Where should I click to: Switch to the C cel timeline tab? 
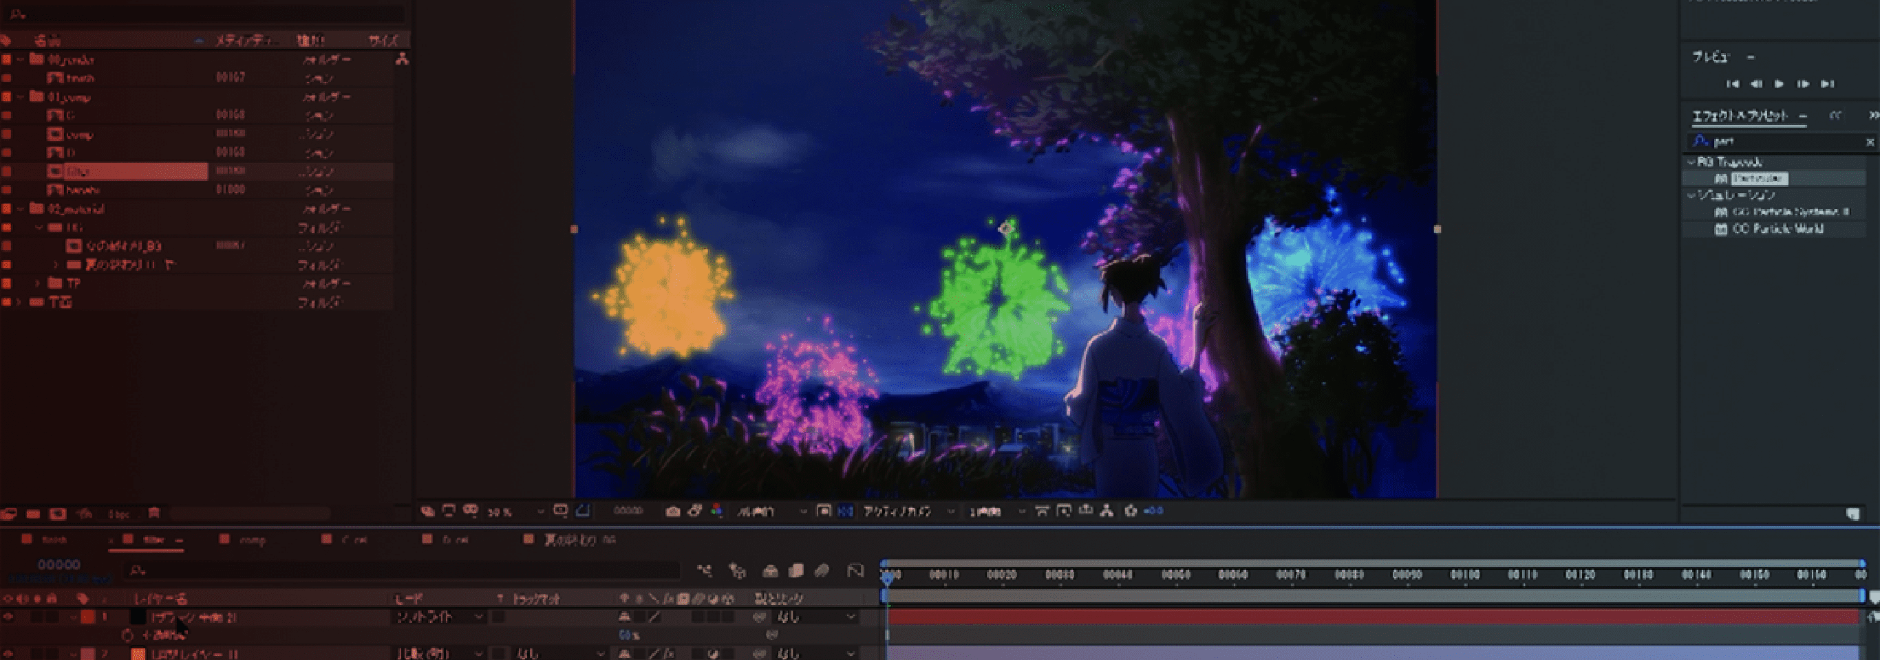pyautogui.click(x=354, y=540)
